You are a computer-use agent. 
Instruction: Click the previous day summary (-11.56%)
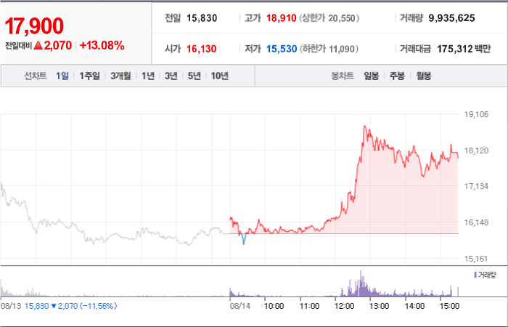coord(71,306)
